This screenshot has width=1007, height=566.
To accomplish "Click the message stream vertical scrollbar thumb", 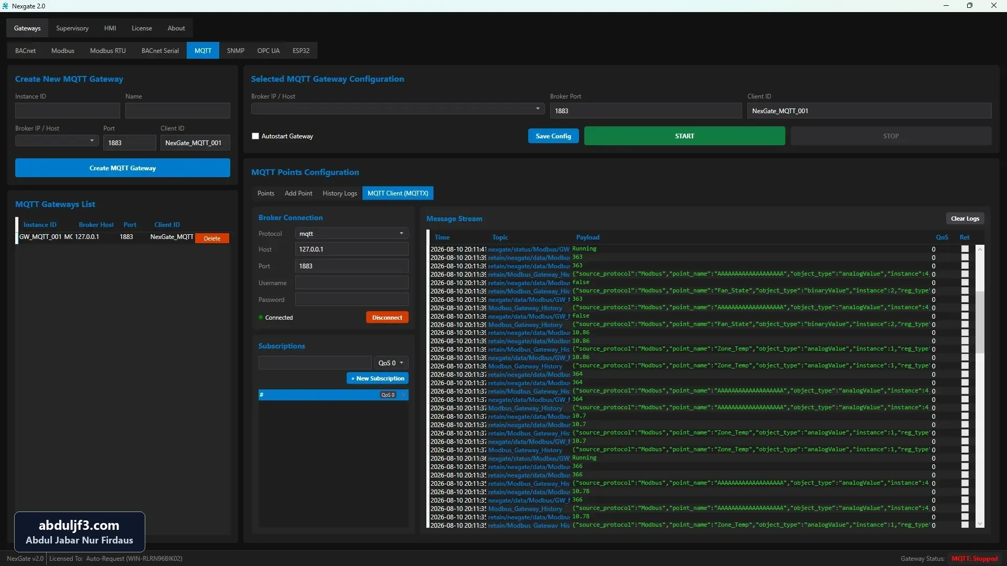I will [x=980, y=322].
